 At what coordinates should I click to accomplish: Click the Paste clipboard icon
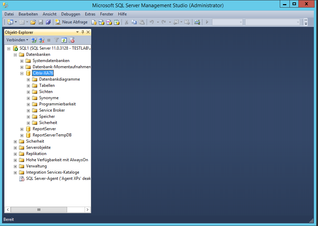coord(142,22)
